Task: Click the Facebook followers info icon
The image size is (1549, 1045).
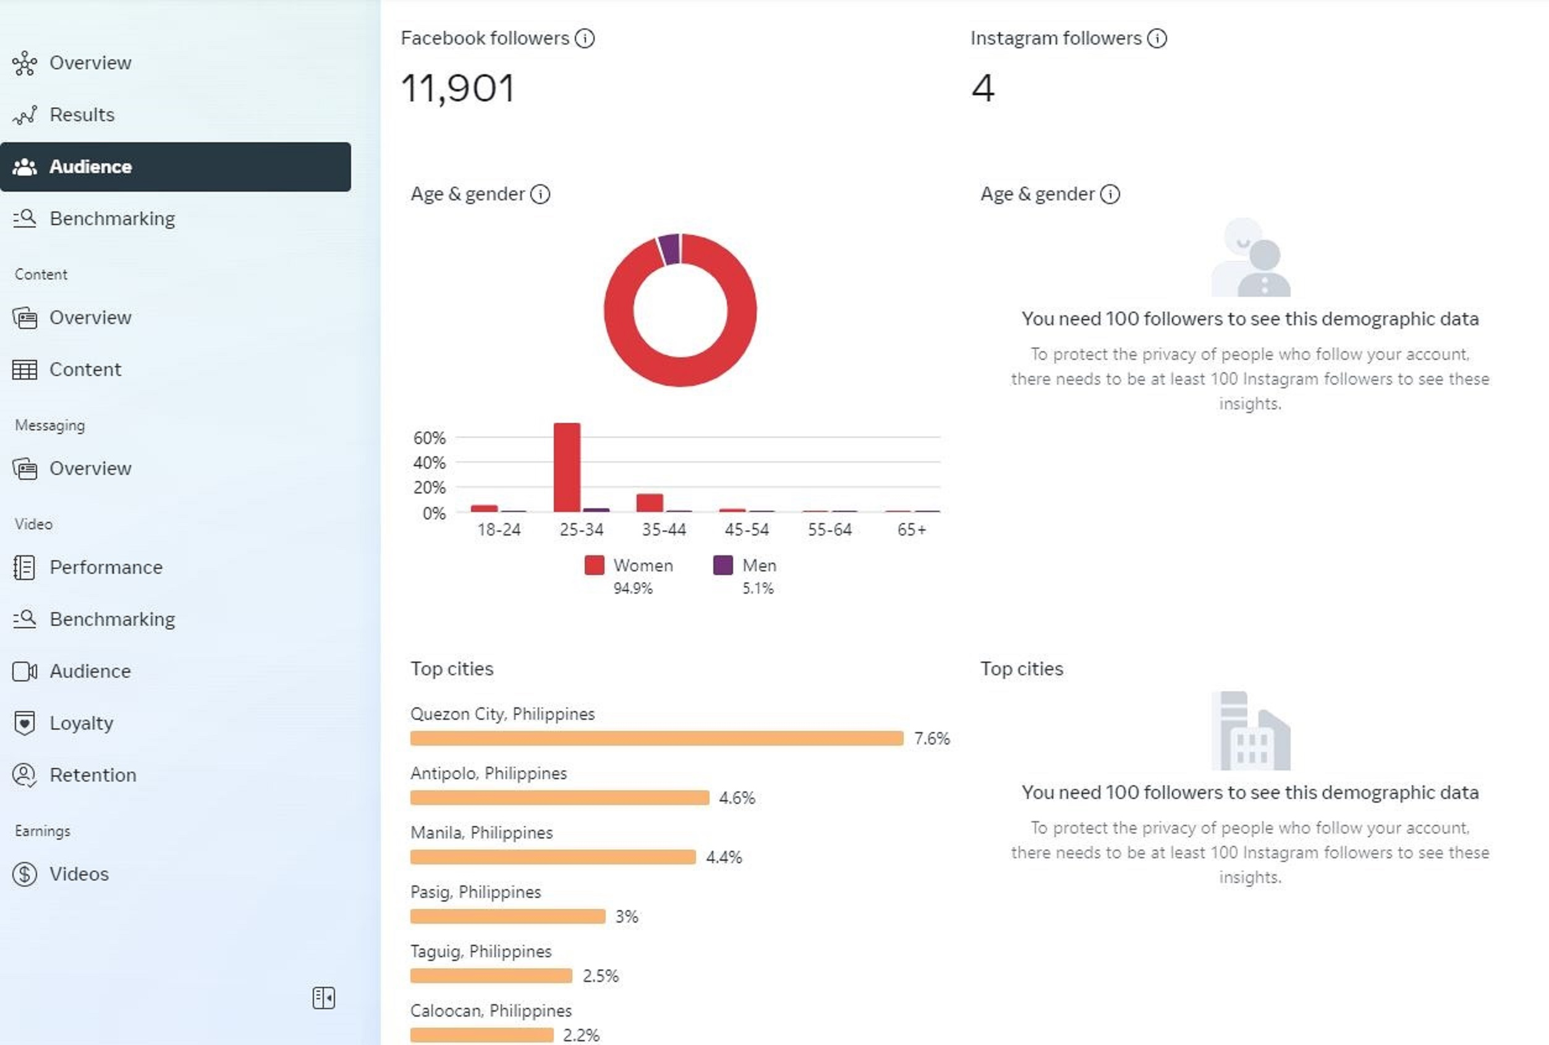Action: 584,39
